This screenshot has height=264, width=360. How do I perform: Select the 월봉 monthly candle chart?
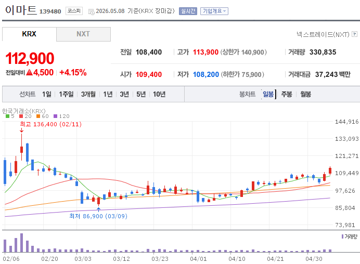[305, 94]
